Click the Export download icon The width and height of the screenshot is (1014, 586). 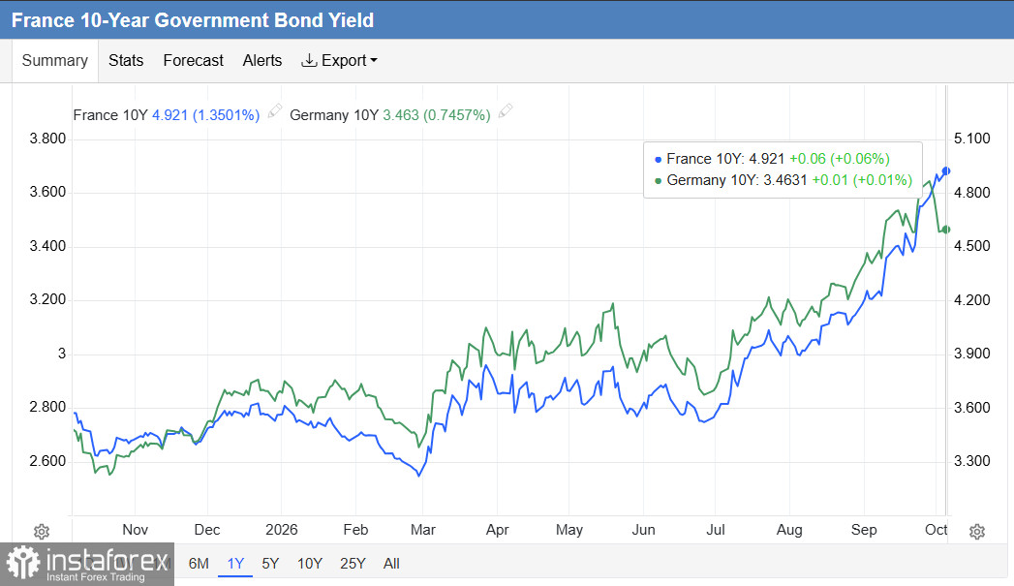coord(309,60)
